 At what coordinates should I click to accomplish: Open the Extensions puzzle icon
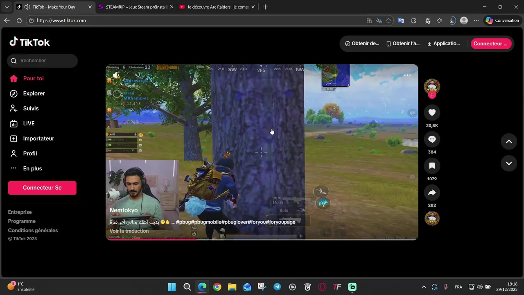coord(413,20)
